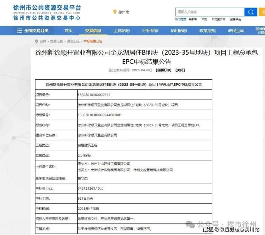Open the 主体信息 nav tab
This screenshot has height=235, width=265.
point(122,31)
